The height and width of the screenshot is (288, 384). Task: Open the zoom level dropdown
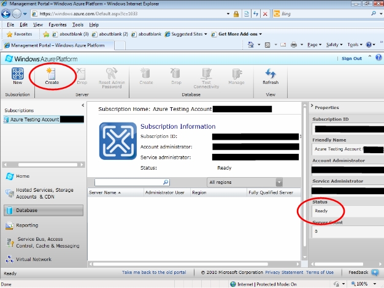(x=374, y=284)
